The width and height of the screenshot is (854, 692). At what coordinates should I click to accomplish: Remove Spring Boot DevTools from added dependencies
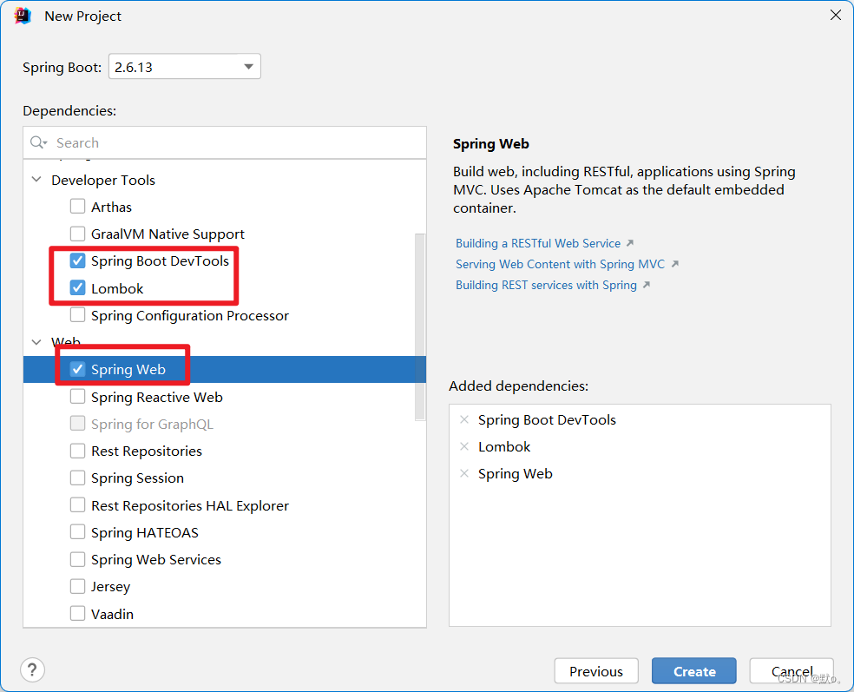463,419
